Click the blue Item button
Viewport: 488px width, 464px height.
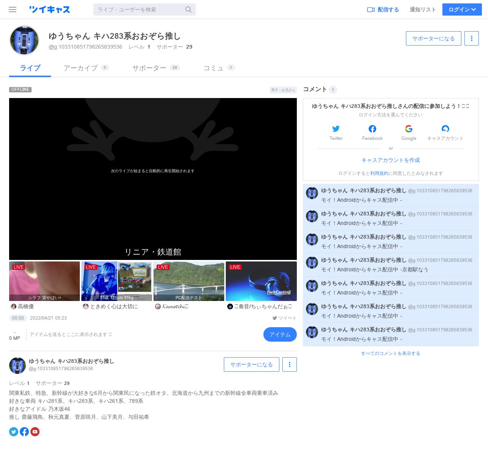point(280,334)
